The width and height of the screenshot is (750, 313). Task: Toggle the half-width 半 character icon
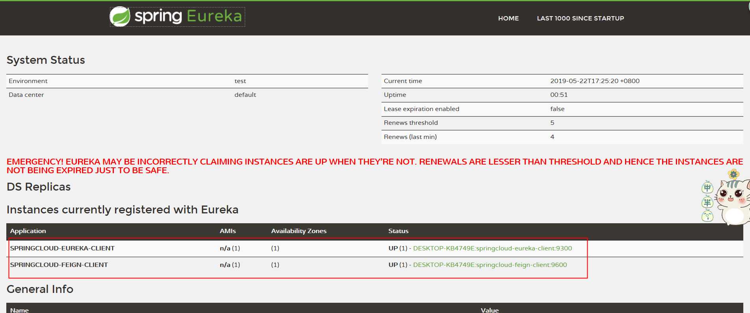click(707, 202)
